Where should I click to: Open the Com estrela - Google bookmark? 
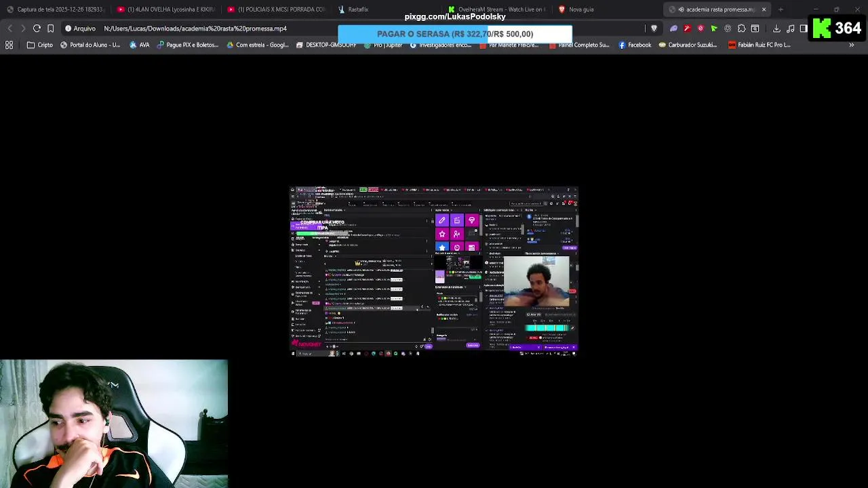tap(258, 45)
